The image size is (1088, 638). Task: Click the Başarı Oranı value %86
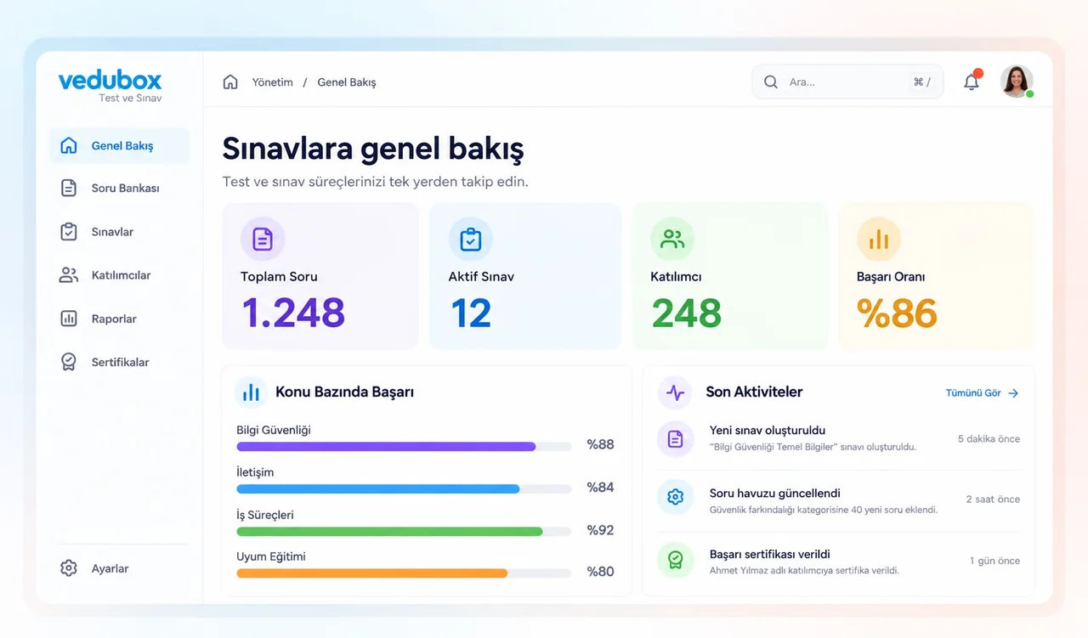[897, 313]
